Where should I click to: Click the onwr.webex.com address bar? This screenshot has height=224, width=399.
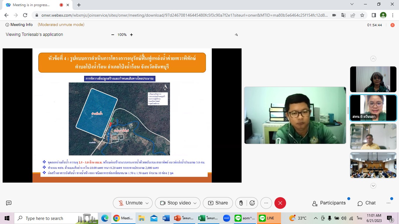coord(185,15)
